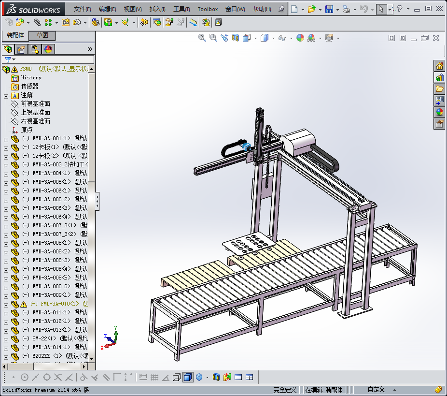
Task: Toggle the tags icon in status bar
Action: [x=438, y=389]
